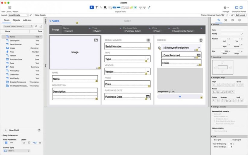The width and height of the screenshot is (248, 155).
Task: Click the Width size input field
Action: pyautogui.click(x=224, y=51)
